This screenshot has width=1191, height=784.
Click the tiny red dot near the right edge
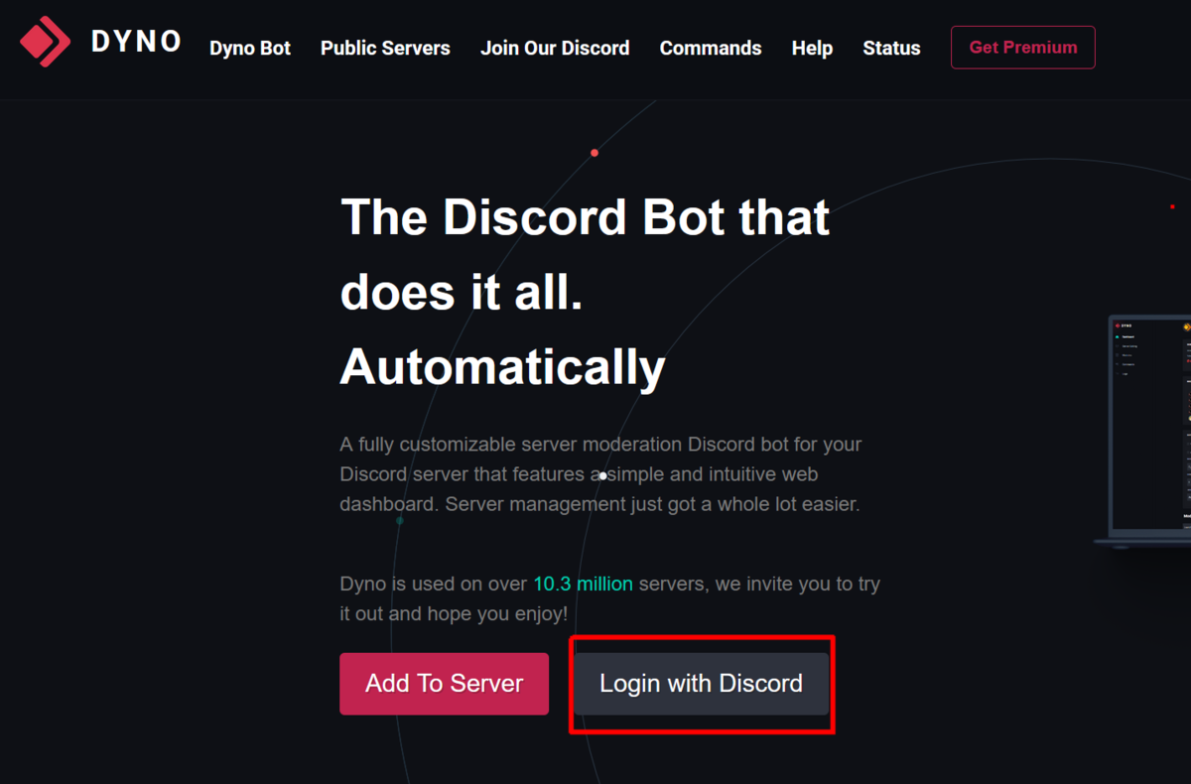click(1172, 206)
